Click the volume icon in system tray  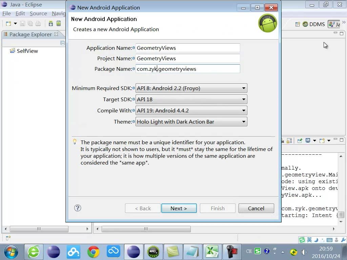tap(304, 252)
